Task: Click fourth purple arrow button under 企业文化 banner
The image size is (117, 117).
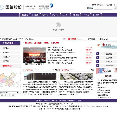Action: tap(97, 66)
